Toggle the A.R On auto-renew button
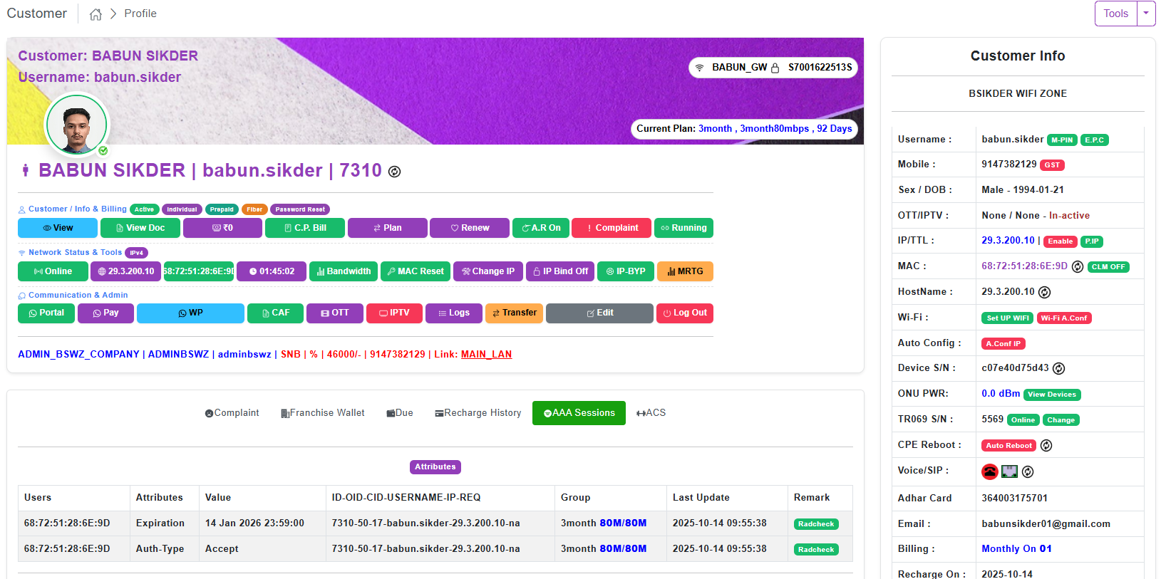This screenshot has height=579, width=1166. tap(541, 228)
